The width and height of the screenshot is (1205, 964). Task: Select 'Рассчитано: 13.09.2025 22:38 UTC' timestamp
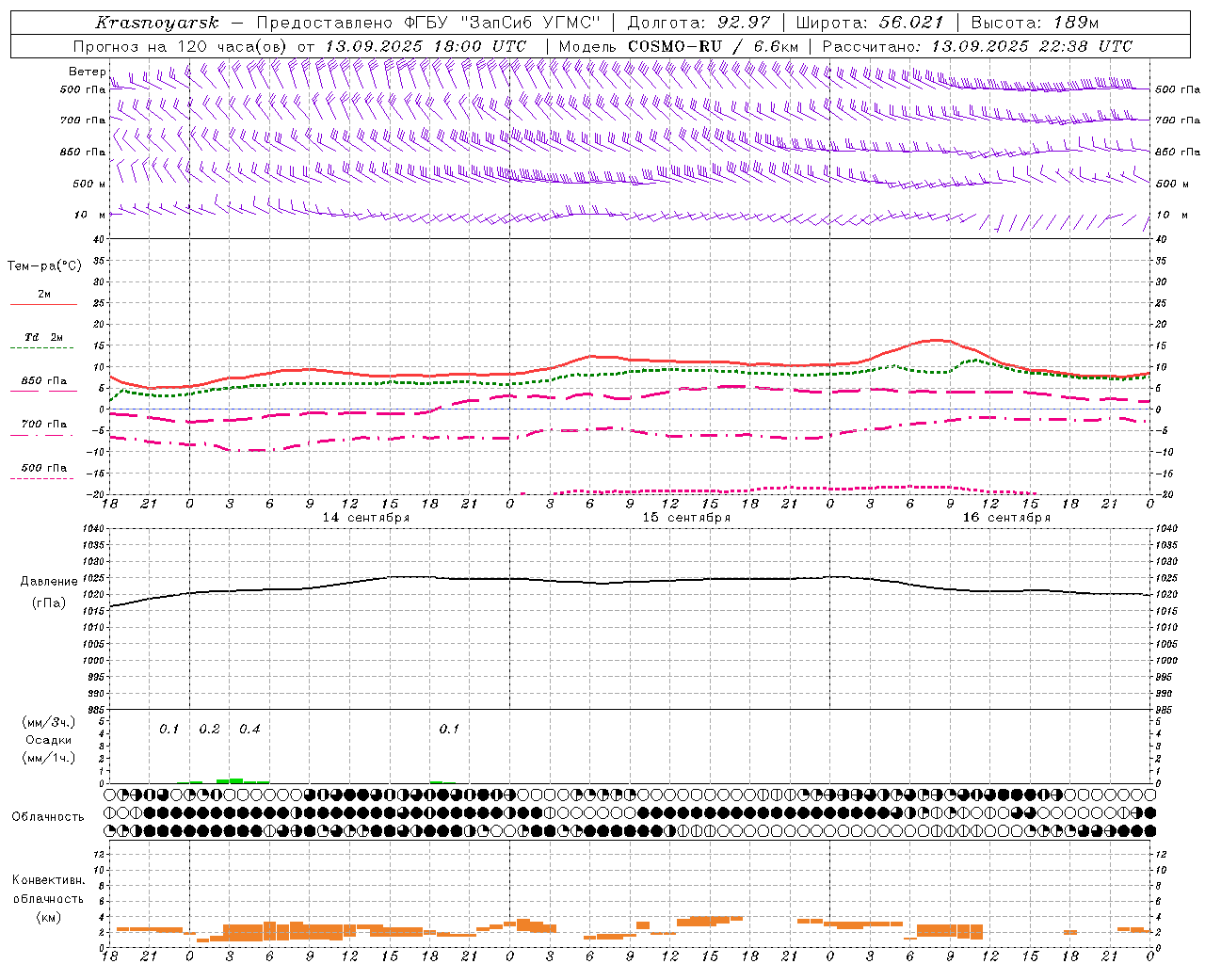[x=977, y=46]
